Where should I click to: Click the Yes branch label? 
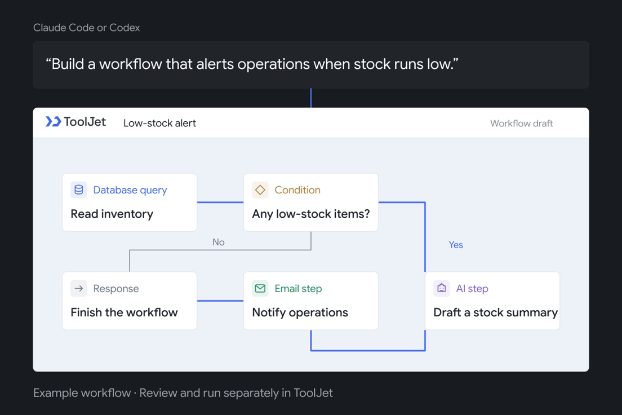tap(456, 245)
